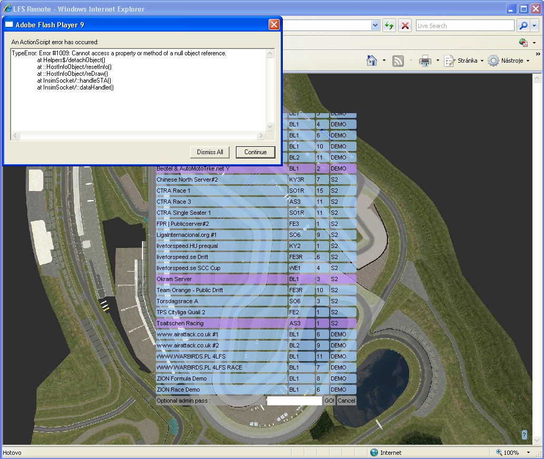Click Dismiss All in the Flash Player dialog
The width and height of the screenshot is (544, 459).
[x=210, y=152]
